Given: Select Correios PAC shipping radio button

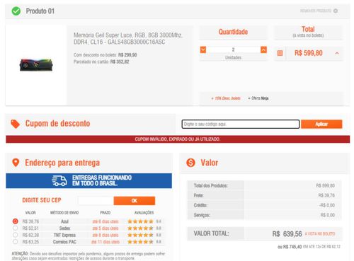Looking at the screenshot, I should [x=16, y=242].
